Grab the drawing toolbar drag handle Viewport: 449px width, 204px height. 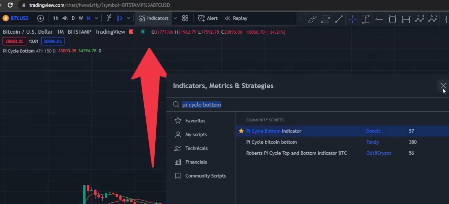pos(301,19)
